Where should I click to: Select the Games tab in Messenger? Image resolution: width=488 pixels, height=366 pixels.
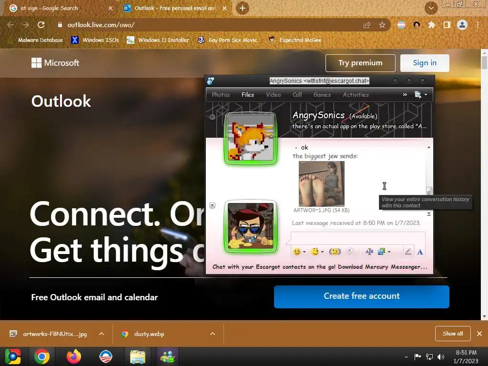pyautogui.click(x=322, y=95)
